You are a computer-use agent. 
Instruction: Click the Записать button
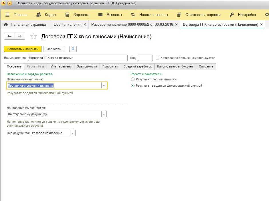click(54, 49)
